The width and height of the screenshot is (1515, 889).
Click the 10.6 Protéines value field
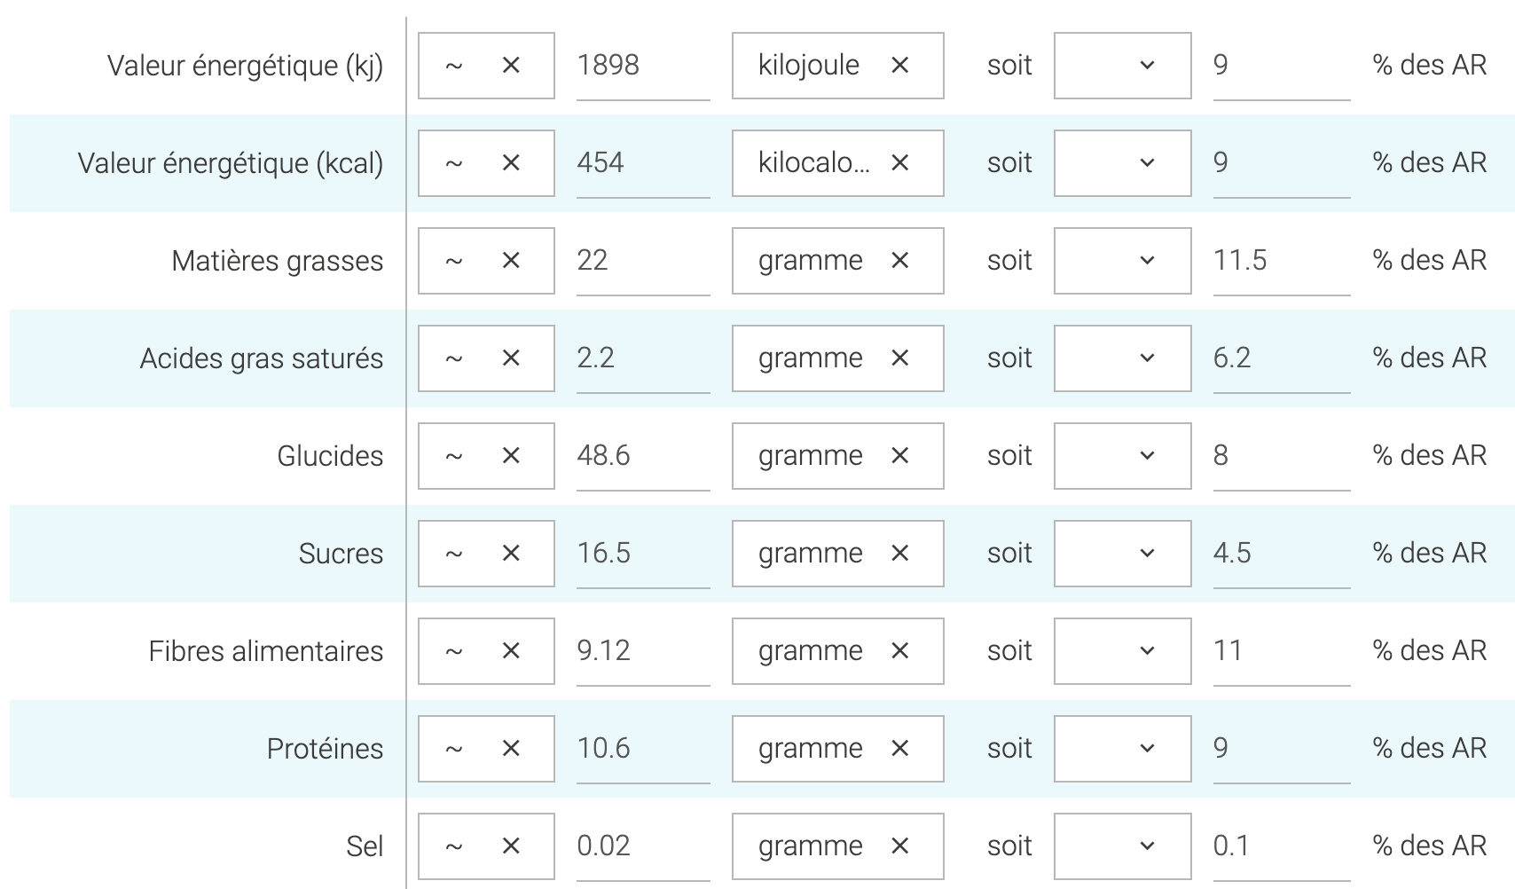(x=642, y=749)
